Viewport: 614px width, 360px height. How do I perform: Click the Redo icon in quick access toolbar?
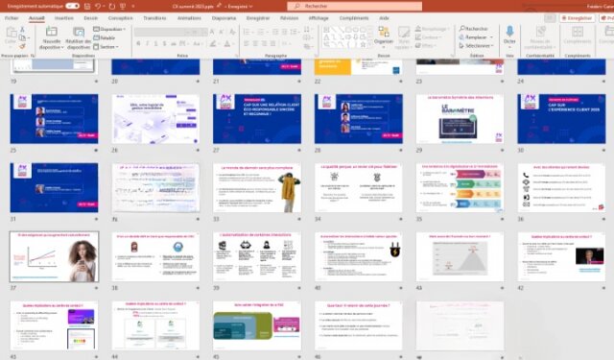tap(112, 7)
